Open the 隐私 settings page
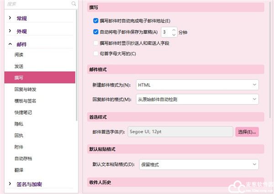The height and width of the screenshot is (194, 274). pyautogui.click(x=19, y=124)
